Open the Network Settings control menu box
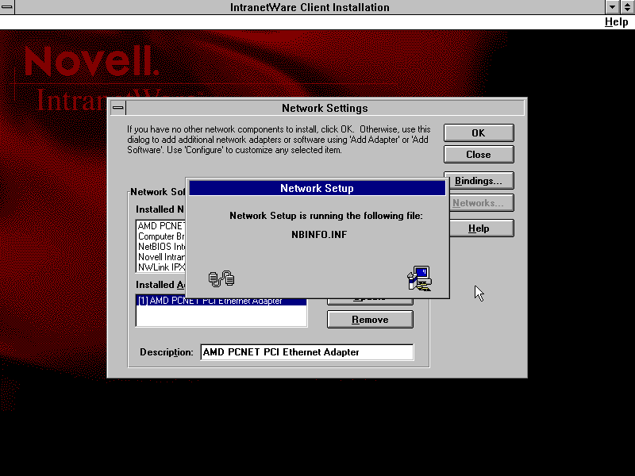The height and width of the screenshot is (476, 635). click(118, 108)
